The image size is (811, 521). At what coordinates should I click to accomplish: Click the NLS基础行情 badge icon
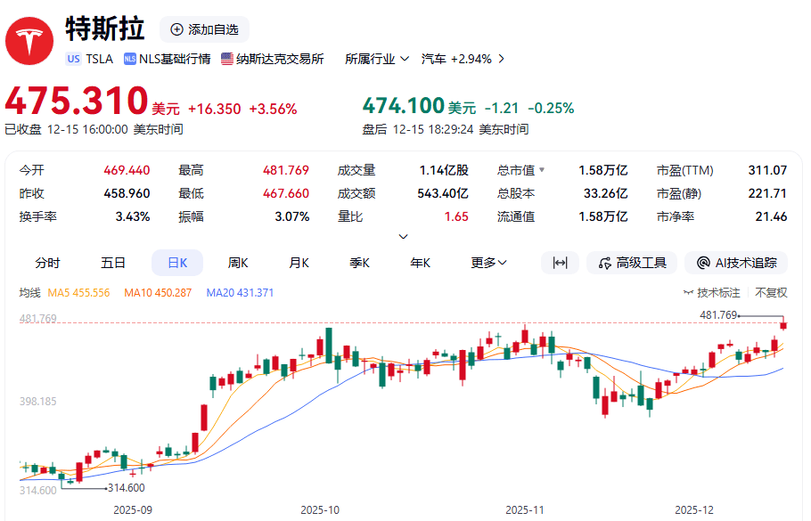[129, 59]
